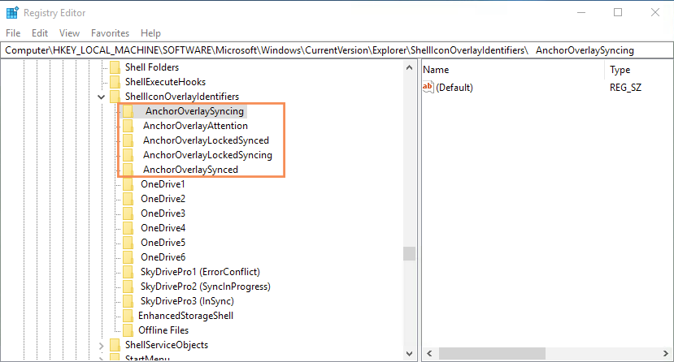Image resolution: width=674 pixels, height=362 pixels.
Task: Select the ShellExecuteHooks folder icon
Action: (x=115, y=82)
